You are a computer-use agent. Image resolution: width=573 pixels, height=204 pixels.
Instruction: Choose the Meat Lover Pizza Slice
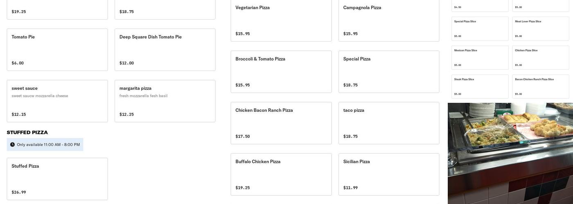pyautogui.click(x=541, y=29)
